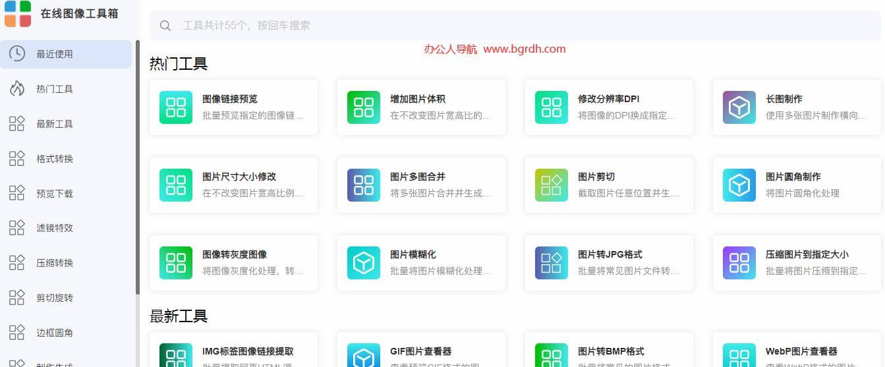Open the 图片转BMP格式 tool title
This screenshot has height=367, width=885.
(x=611, y=351)
